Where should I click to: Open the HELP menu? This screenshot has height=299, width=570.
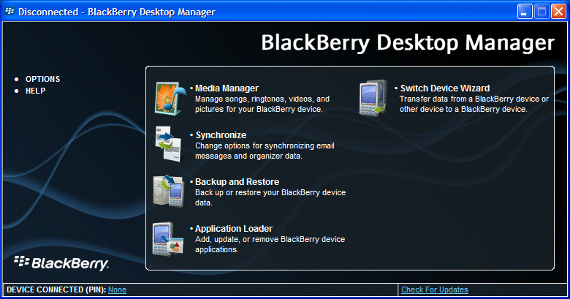coord(35,91)
